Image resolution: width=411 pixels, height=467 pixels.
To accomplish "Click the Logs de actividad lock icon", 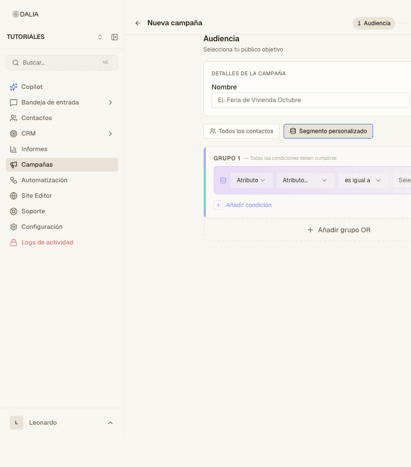I will point(14,242).
